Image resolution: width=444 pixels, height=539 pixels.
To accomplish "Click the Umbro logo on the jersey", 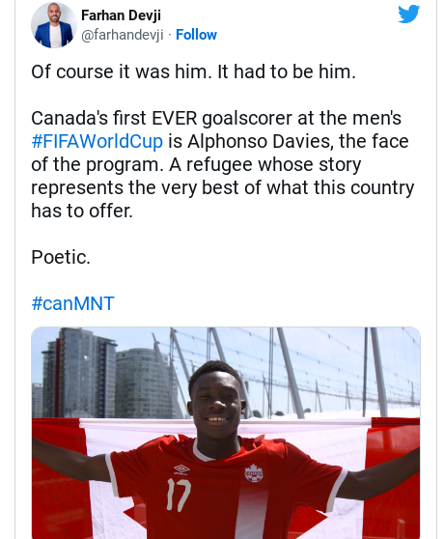I will click(181, 469).
